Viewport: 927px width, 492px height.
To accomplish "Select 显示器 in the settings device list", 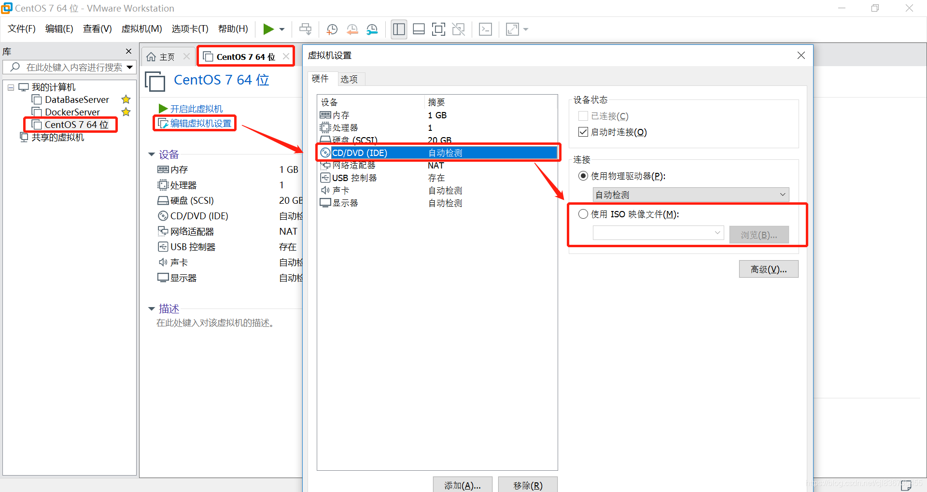I will tap(438, 203).
